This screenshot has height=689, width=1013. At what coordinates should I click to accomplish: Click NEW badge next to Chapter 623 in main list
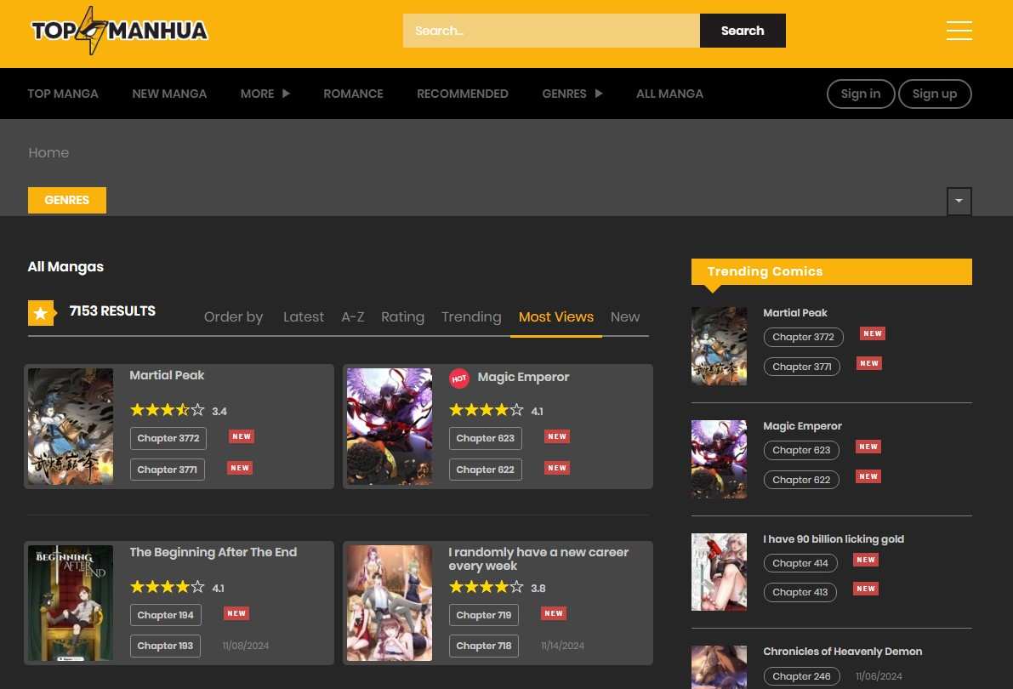(x=557, y=436)
